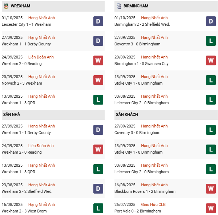Click the WREXHAM team header
The image size is (218, 215).
pyautogui.click(x=20, y=6)
